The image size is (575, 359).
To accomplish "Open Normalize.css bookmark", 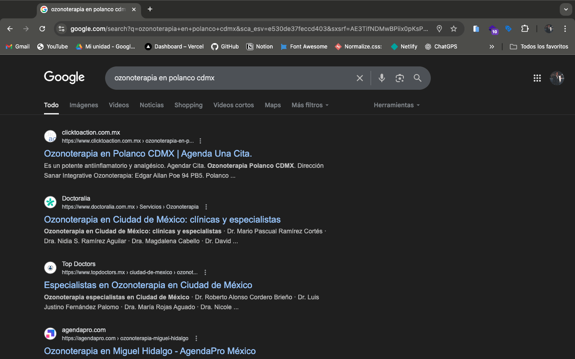I will click(x=358, y=47).
